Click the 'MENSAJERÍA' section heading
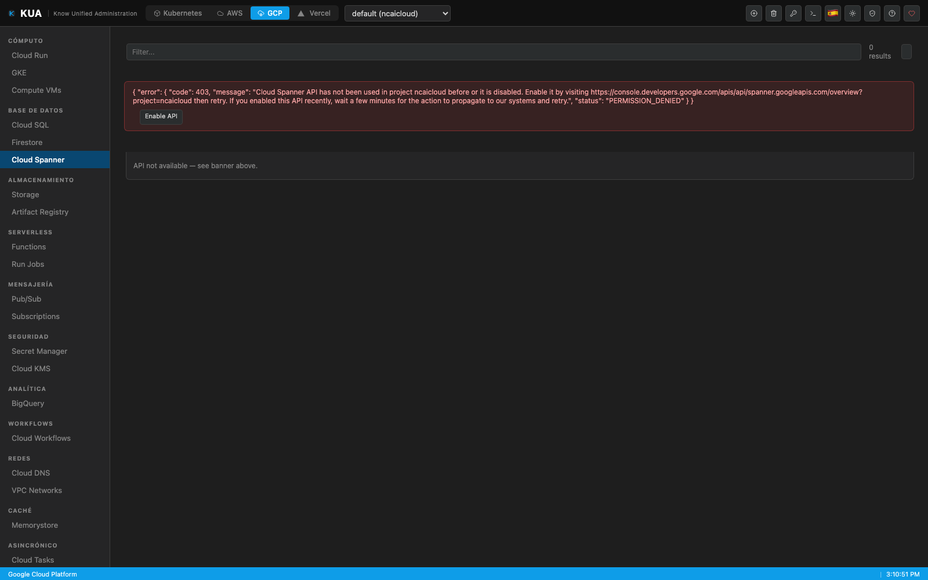The width and height of the screenshot is (928, 580). click(30, 285)
